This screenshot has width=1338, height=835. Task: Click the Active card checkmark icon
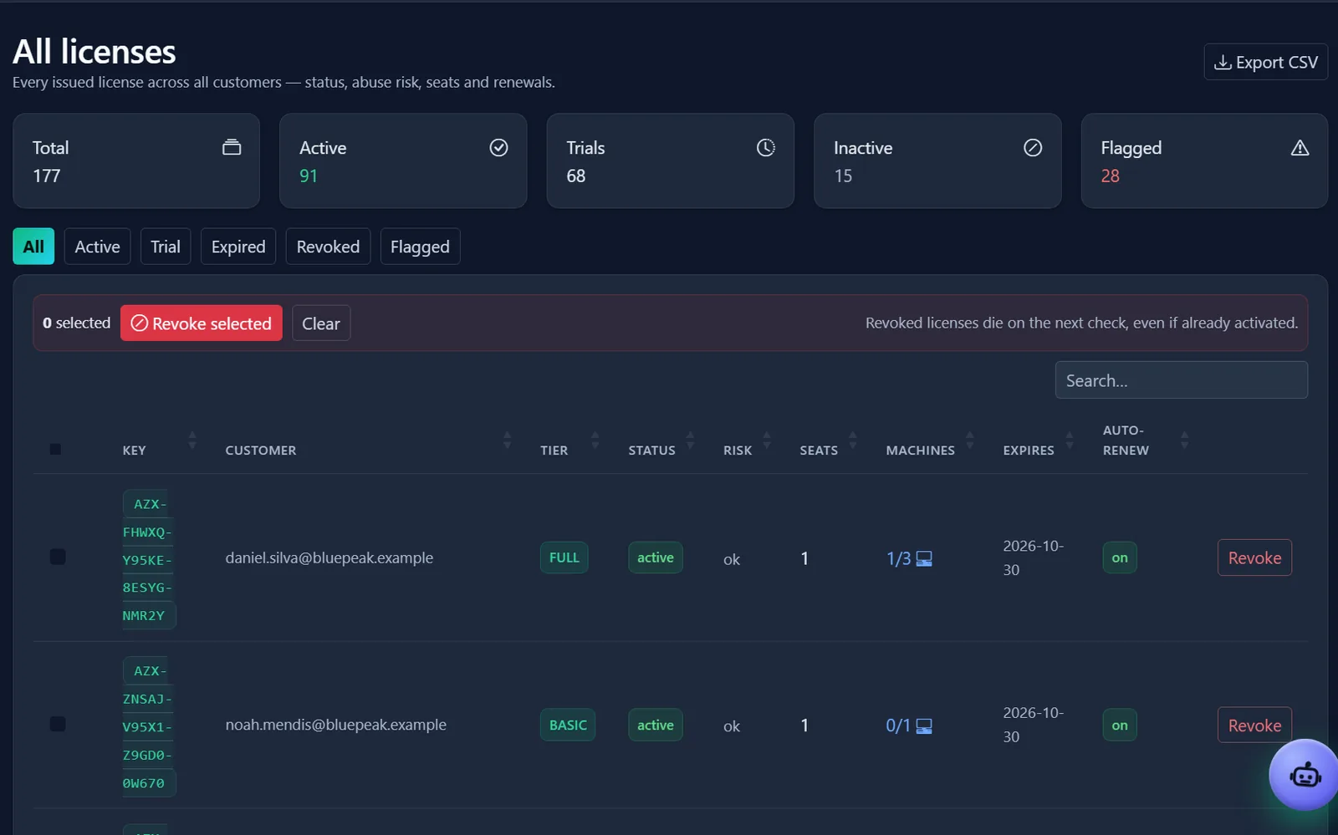click(498, 148)
